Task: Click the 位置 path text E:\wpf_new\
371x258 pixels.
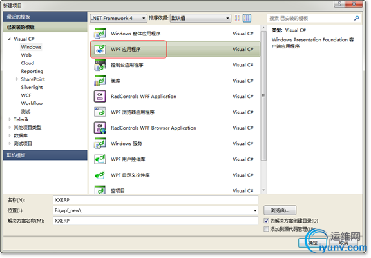Action: click(68, 210)
